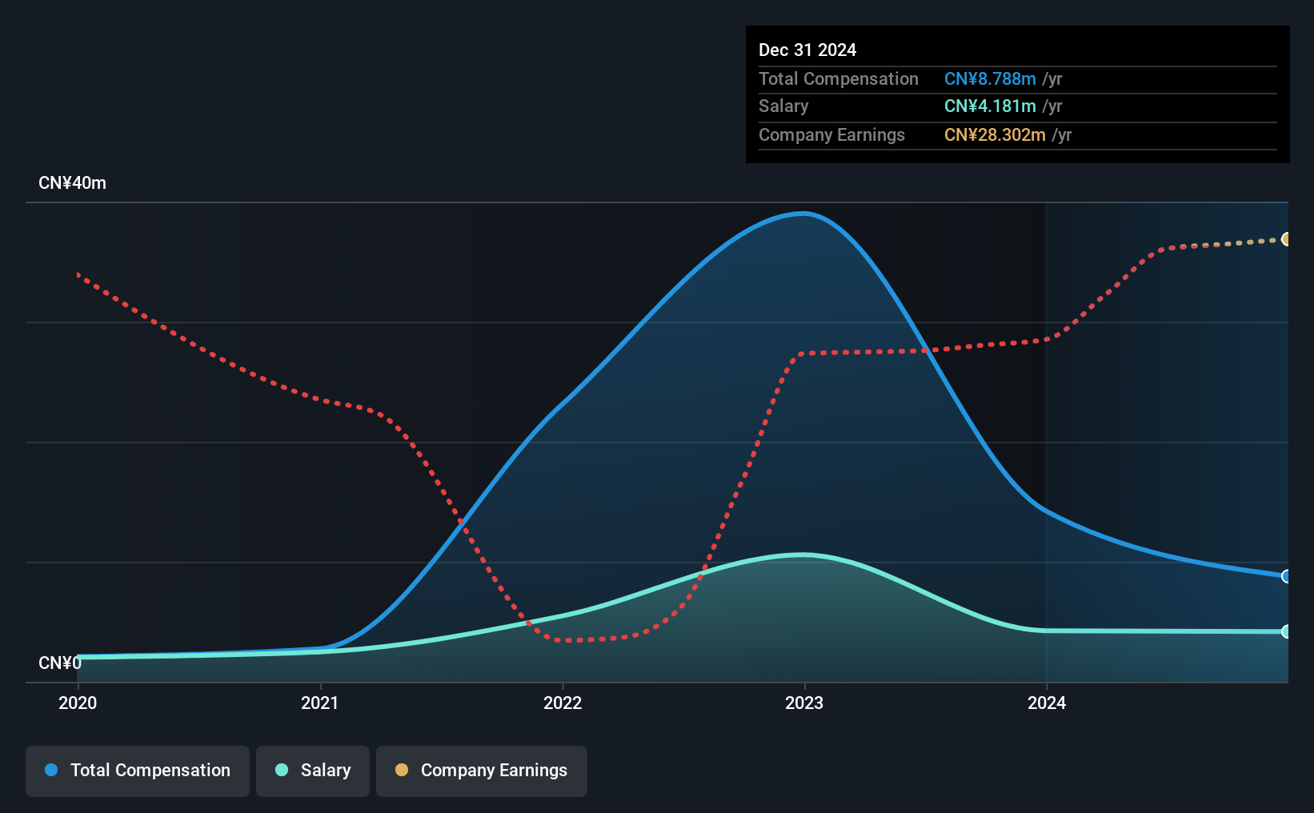The image size is (1314, 813).
Task: Select the orange Company Earnings endpoint marker
Action: coord(1286,239)
